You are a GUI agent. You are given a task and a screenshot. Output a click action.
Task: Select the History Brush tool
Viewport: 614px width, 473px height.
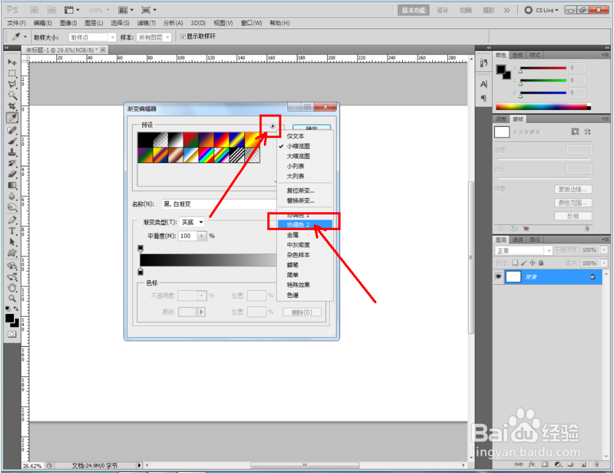coord(12,163)
